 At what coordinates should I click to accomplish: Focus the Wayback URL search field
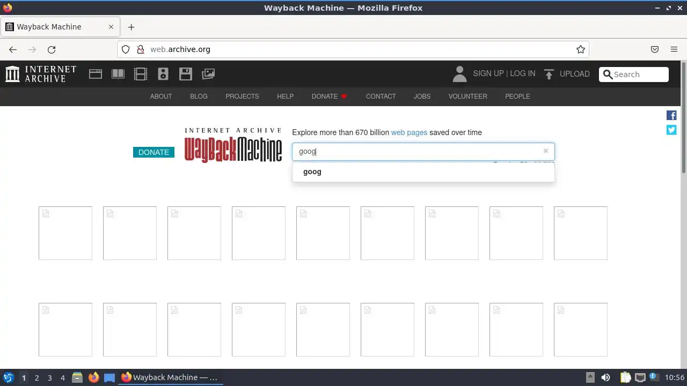click(x=423, y=151)
